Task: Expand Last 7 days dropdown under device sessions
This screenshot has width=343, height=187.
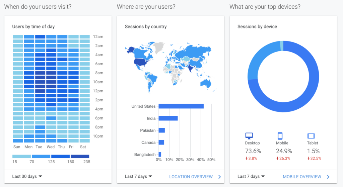Action: click(251, 177)
